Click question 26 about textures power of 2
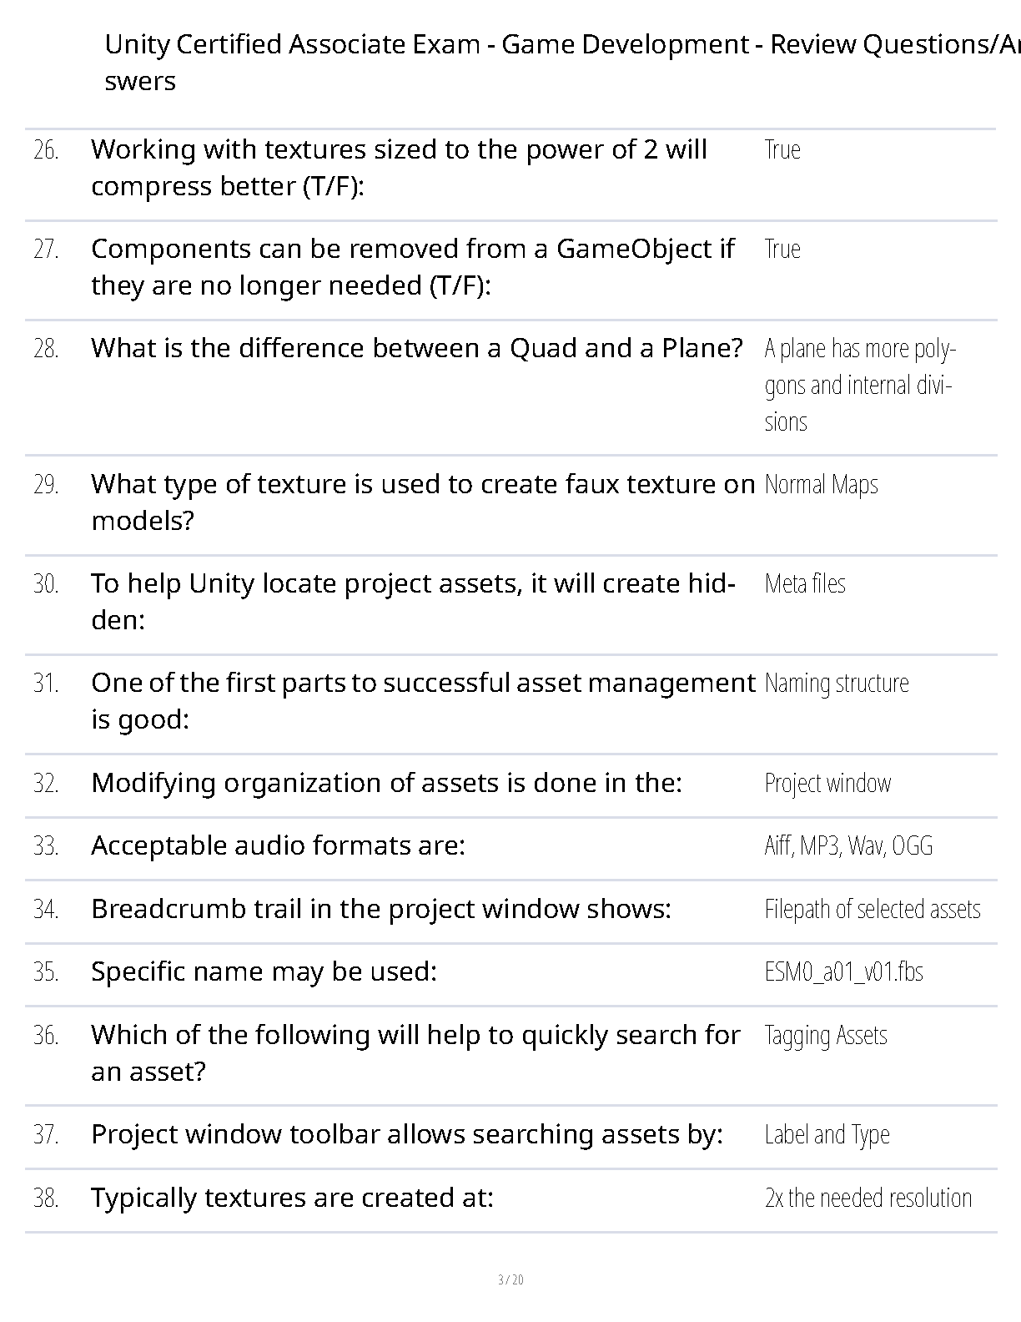 point(399,167)
